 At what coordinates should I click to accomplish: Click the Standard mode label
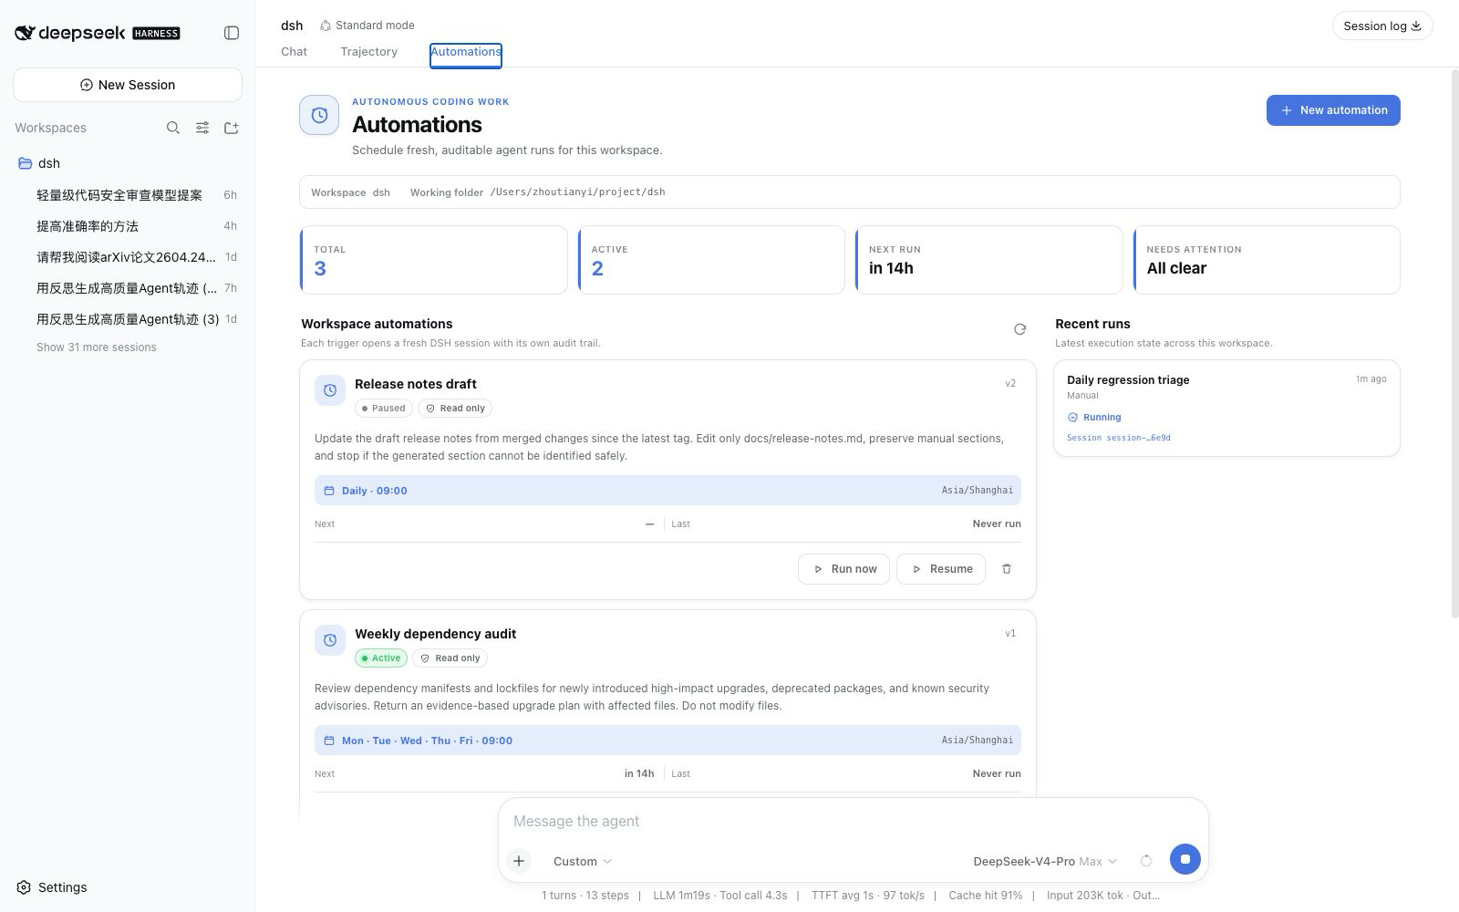coord(375,26)
